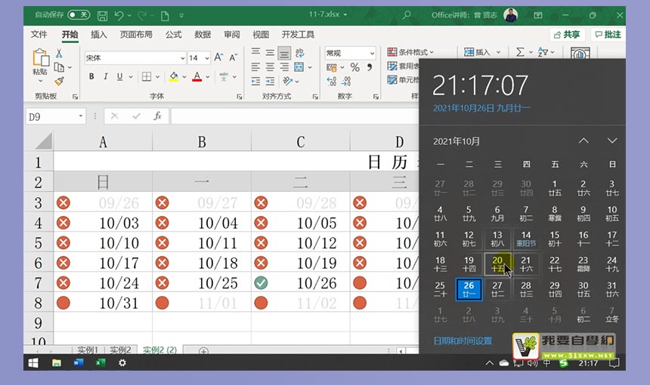Toggle bottom align in alignment group
650x385 pixels.
[284, 53]
